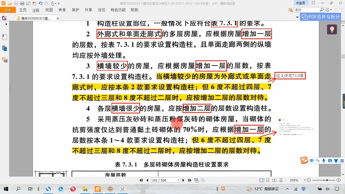Open the 表单 ribbon tab

tap(62, 10)
